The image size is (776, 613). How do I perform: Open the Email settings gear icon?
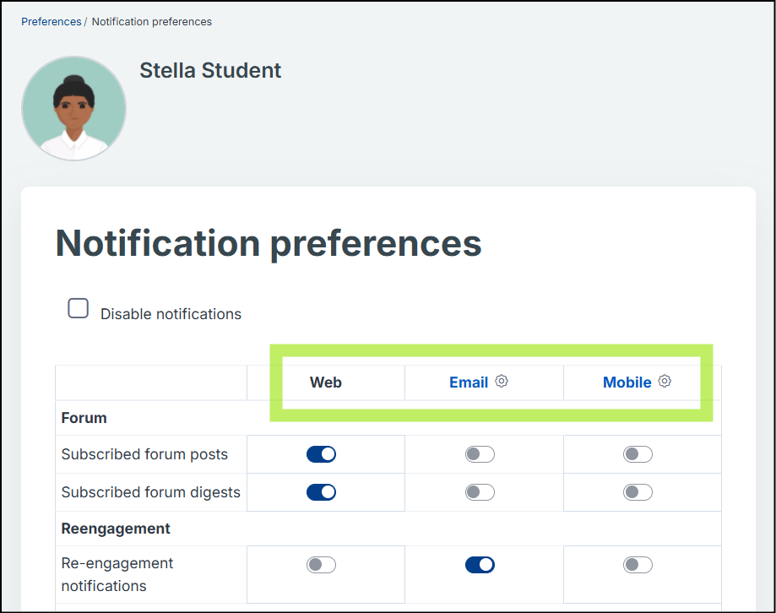pos(502,381)
